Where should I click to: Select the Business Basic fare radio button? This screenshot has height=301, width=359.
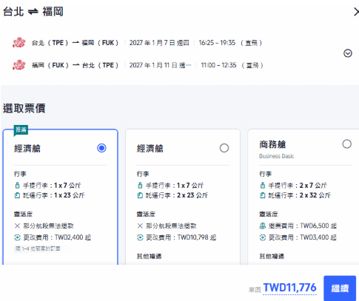[346, 144]
